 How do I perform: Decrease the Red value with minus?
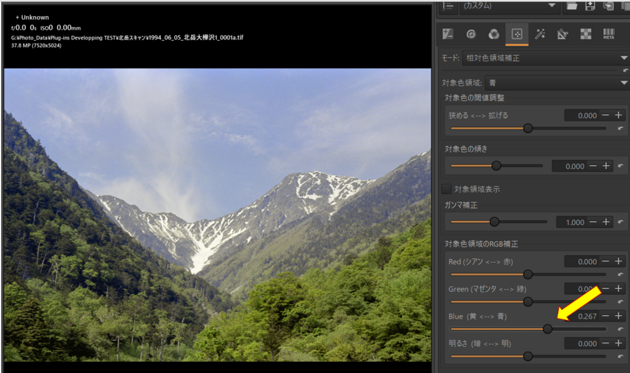click(x=606, y=262)
